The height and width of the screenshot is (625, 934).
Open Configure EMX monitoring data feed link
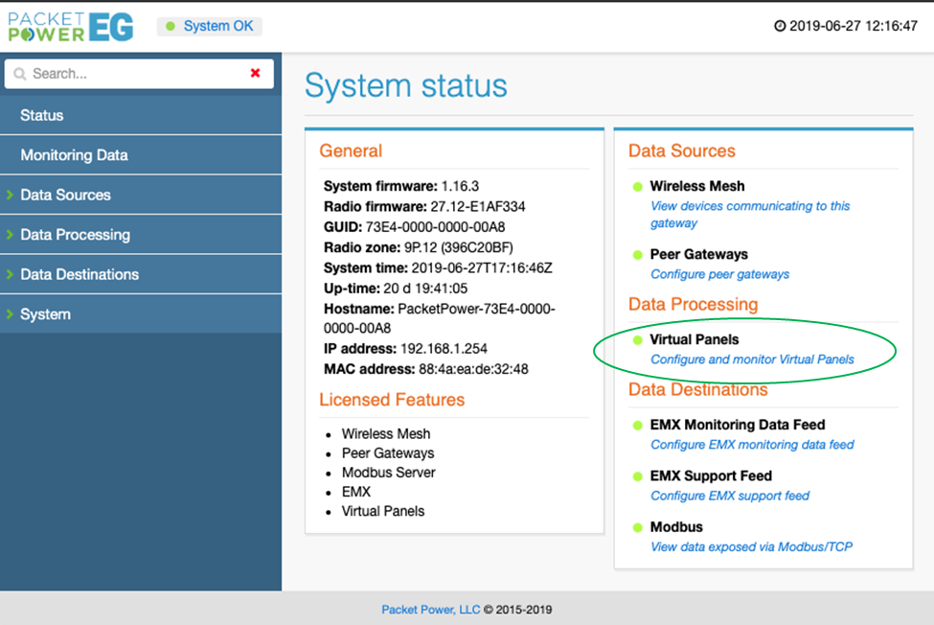[x=752, y=444]
